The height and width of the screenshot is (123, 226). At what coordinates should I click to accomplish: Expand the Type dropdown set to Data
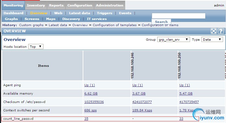point(212,39)
